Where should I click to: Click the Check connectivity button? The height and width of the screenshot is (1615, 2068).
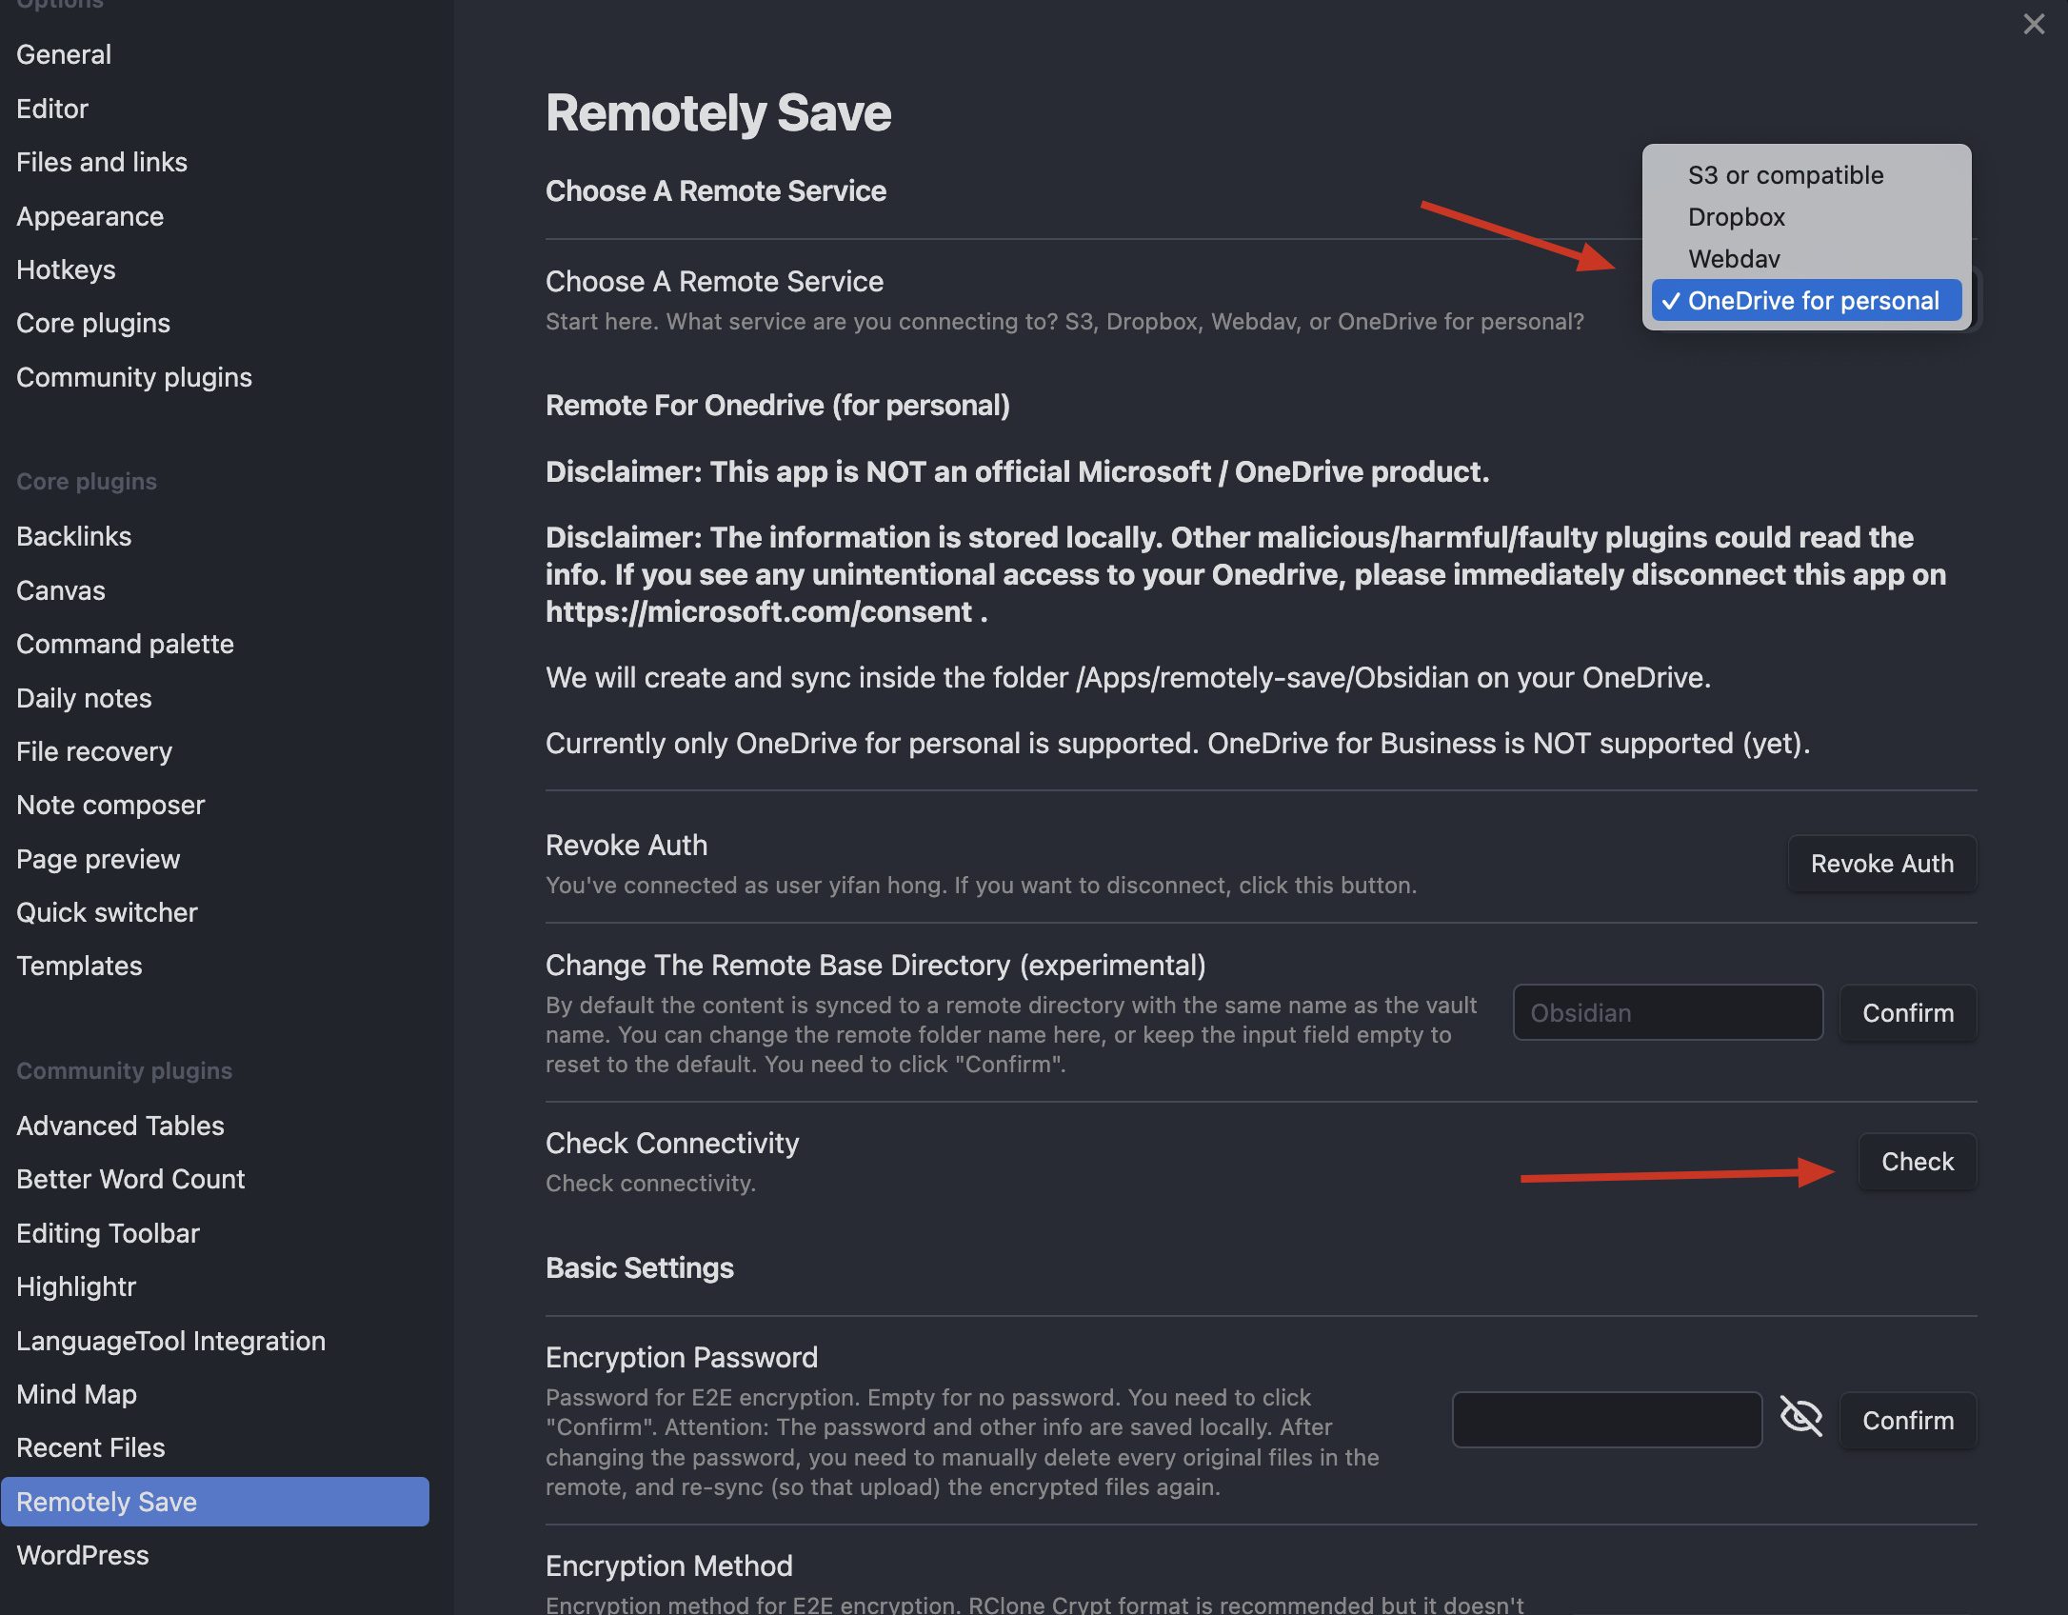pyautogui.click(x=1917, y=1162)
